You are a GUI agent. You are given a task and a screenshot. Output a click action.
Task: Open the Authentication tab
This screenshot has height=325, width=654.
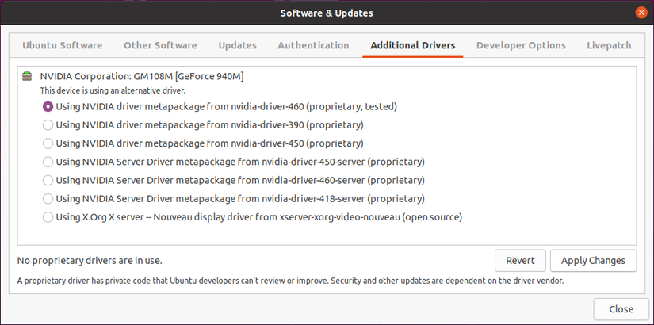(x=313, y=45)
